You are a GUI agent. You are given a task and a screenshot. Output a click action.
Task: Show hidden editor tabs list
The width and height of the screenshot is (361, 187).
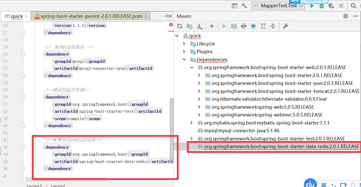[167, 16]
